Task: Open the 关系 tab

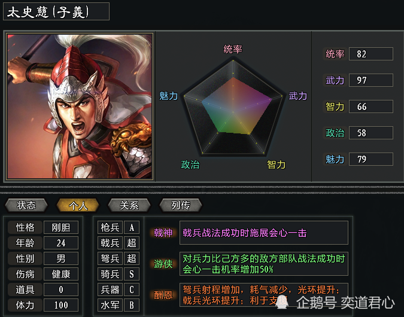Action: coord(129,205)
